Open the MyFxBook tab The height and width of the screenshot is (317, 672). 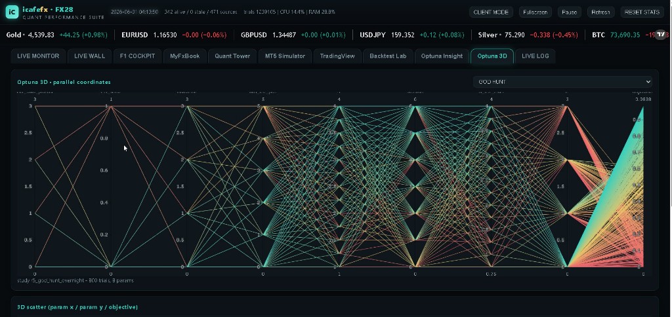(184, 56)
